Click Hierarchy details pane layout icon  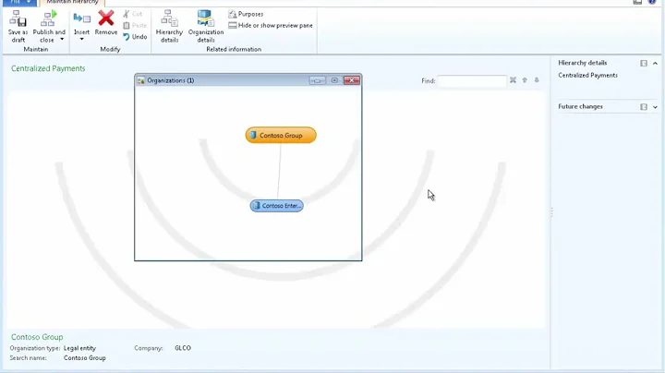coord(644,63)
